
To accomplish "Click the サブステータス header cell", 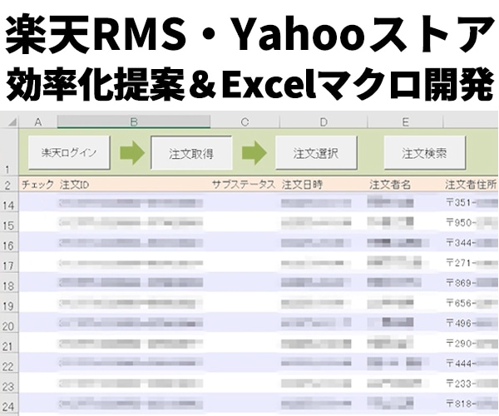I will pos(245,185).
